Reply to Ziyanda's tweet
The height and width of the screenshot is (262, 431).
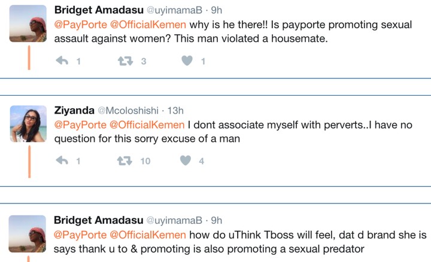point(62,160)
